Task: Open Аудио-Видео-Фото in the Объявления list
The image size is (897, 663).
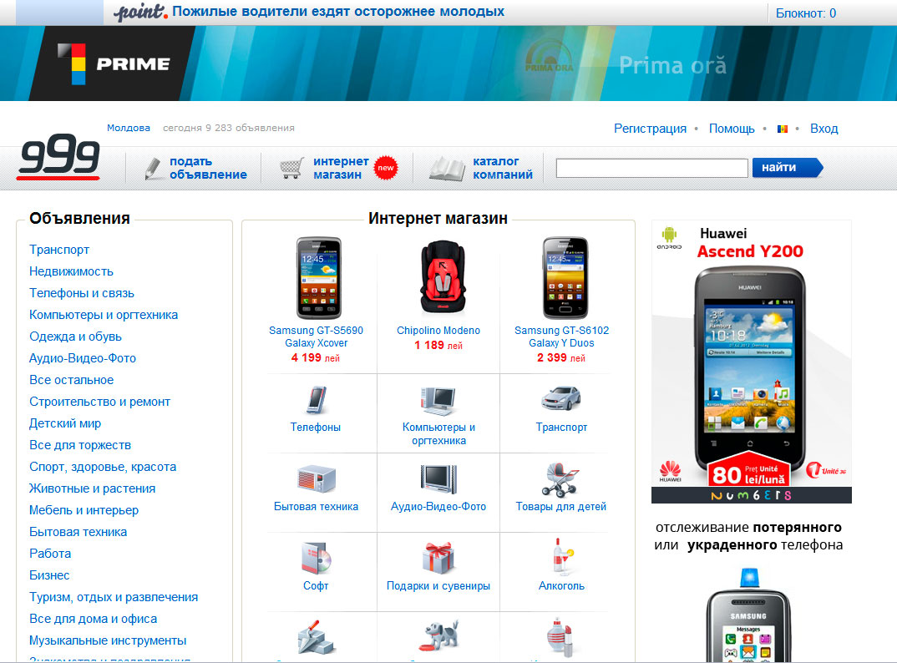Action: point(83,359)
